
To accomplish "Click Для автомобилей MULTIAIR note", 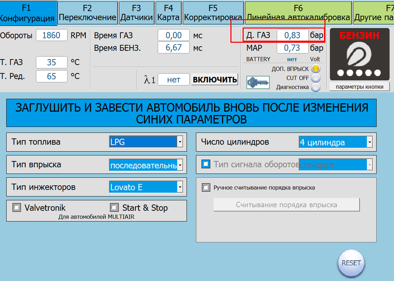I will [x=96, y=217].
